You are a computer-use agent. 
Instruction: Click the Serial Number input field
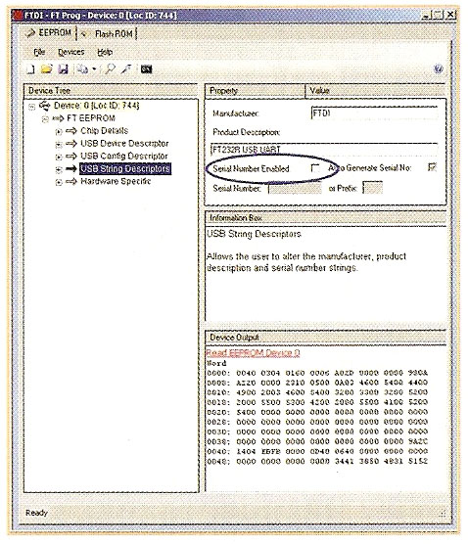click(295, 189)
